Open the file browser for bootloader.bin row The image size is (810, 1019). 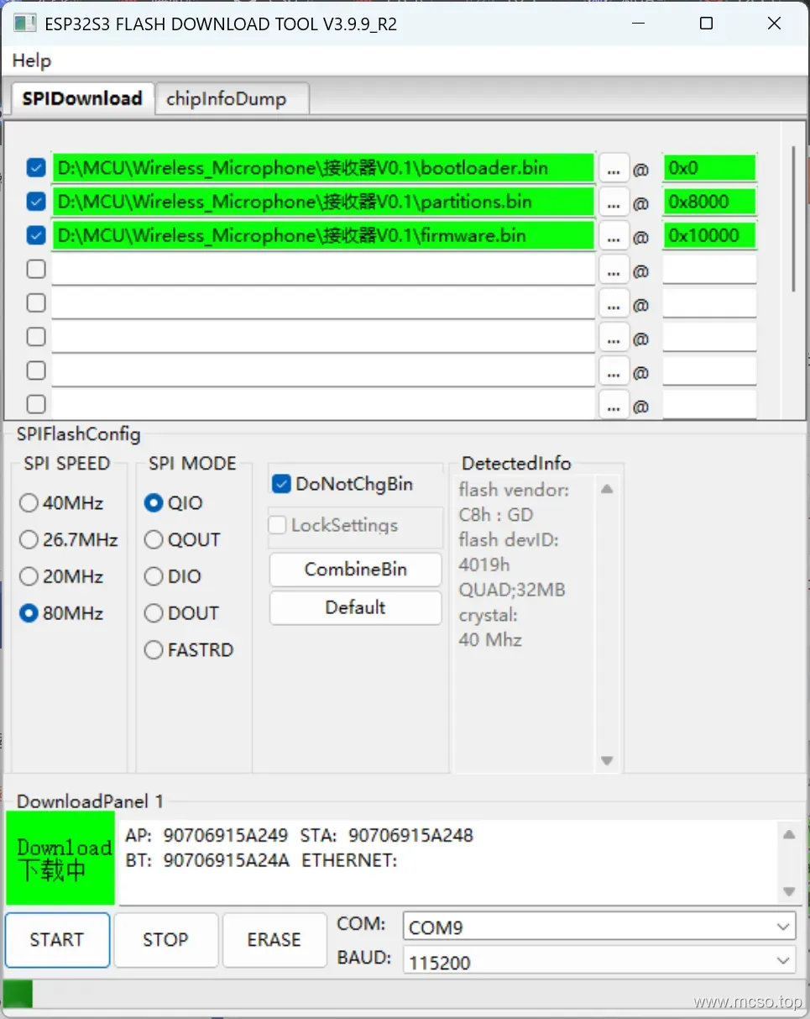[614, 168]
